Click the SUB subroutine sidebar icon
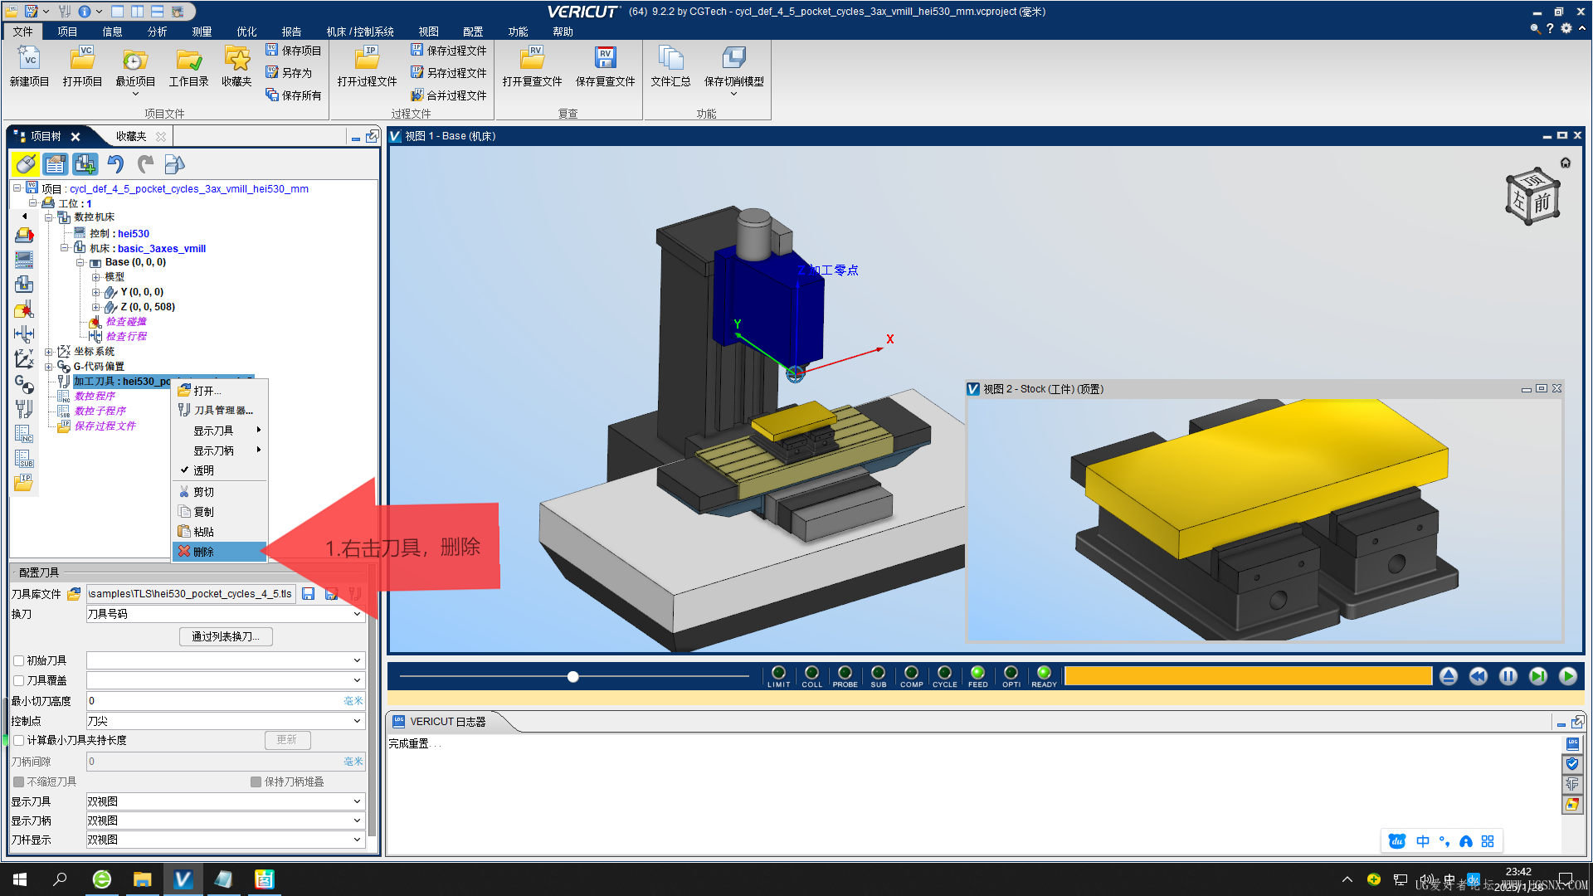Image resolution: width=1593 pixels, height=896 pixels. (x=24, y=458)
